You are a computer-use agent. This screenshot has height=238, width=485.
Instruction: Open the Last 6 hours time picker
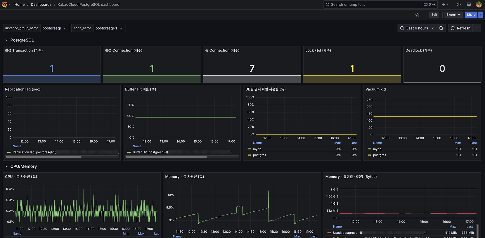(417, 28)
